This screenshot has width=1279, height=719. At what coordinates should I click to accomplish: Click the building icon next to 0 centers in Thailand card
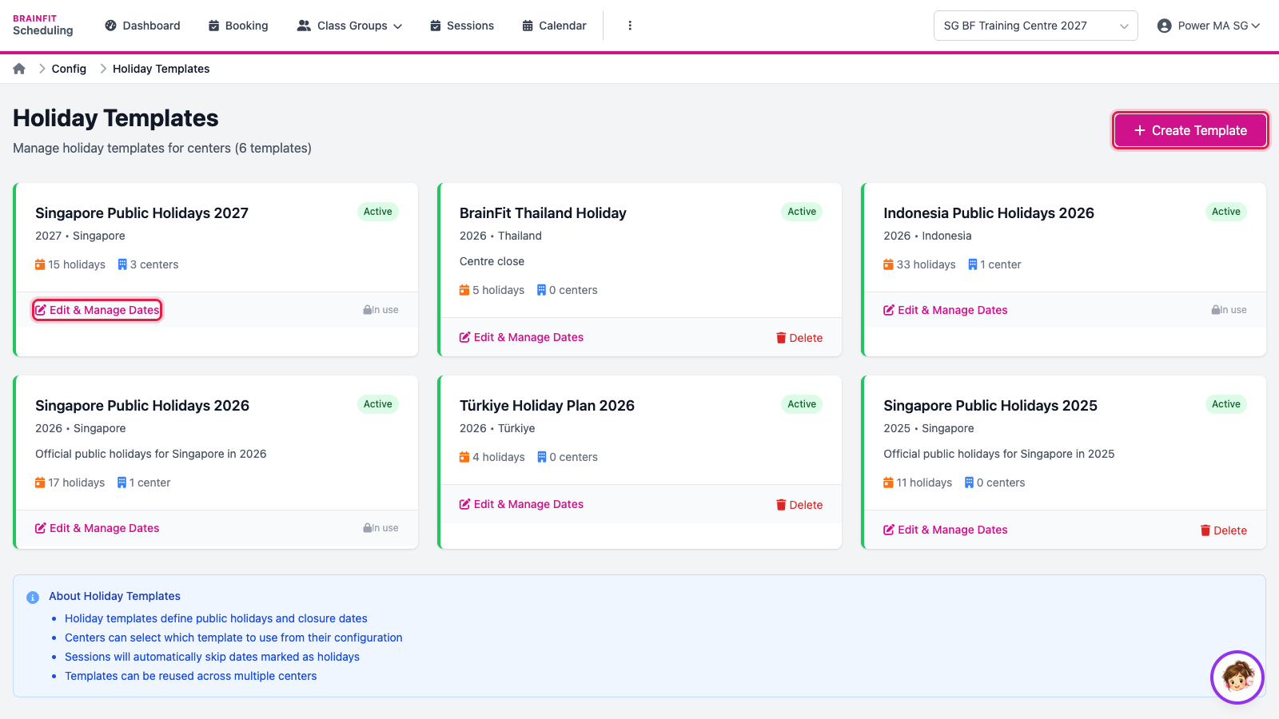[x=541, y=290]
